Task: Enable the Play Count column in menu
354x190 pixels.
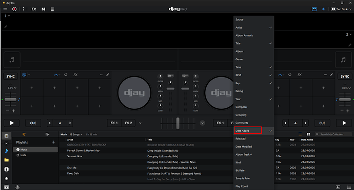Action: (x=254, y=186)
